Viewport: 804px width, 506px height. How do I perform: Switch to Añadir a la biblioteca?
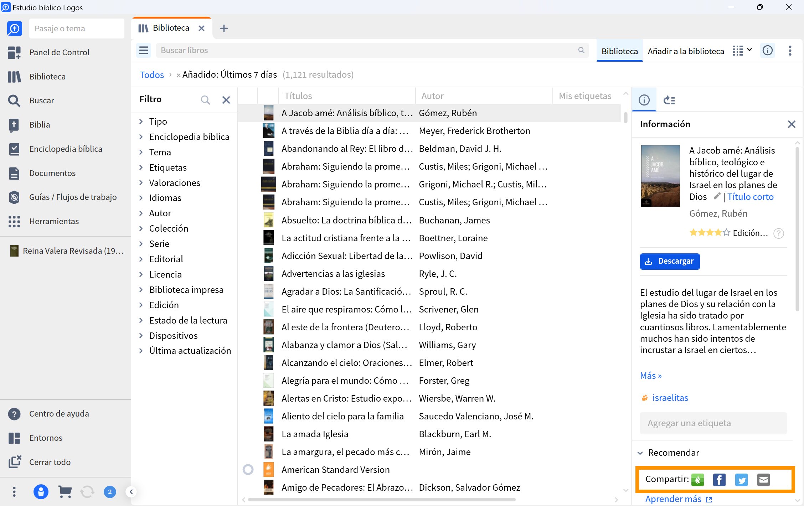pos(686,51)
